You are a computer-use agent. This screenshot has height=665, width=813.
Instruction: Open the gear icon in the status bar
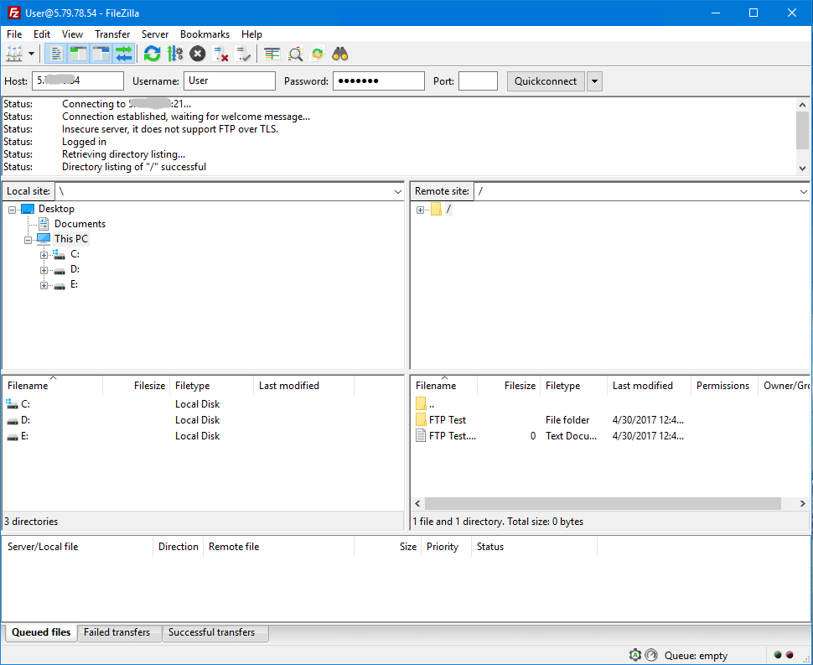tap(634, 655)
